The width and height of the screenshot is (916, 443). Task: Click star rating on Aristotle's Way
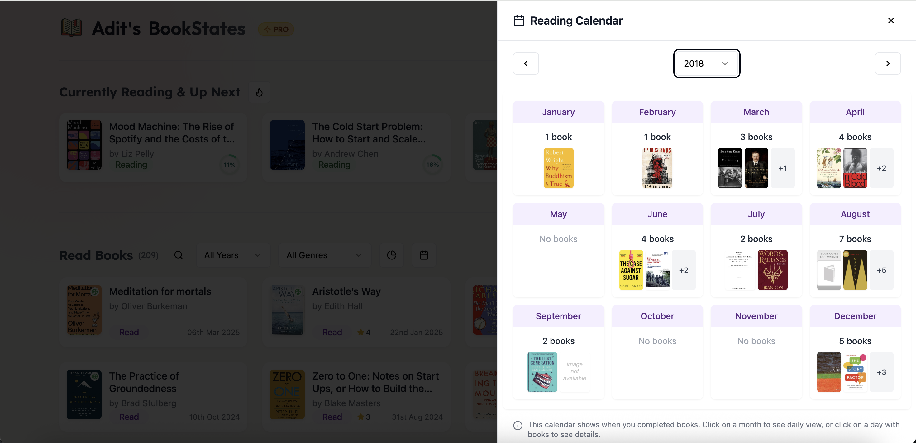(x=364, y=332)
